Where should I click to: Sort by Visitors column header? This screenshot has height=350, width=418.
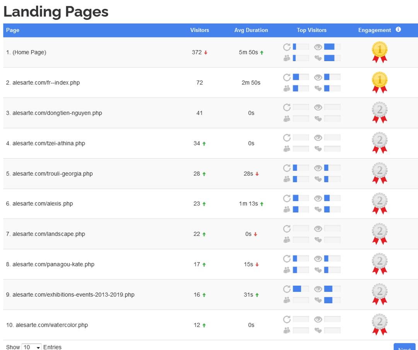200,30
